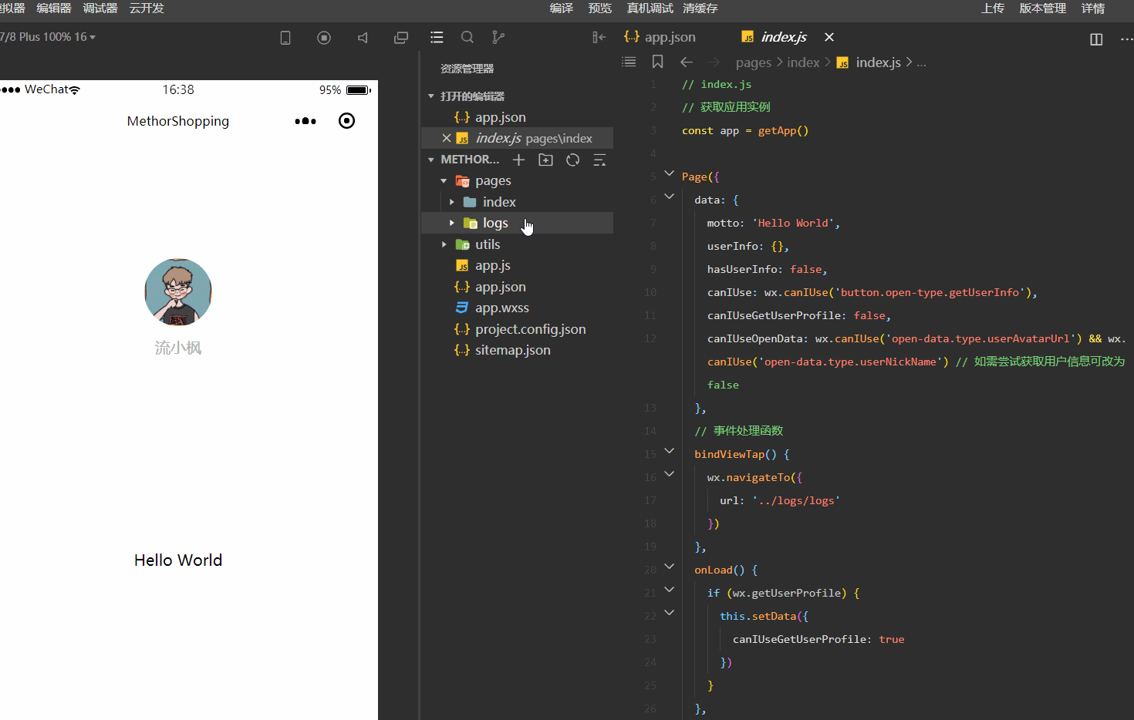Viewport: 1134px width, 720px height.
Task: Open device zoom dropdown '7/8 Plus 100% 16'
Action: 48,37
